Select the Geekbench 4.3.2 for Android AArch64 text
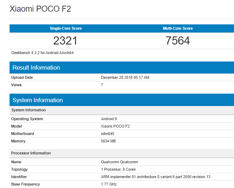234x188 pixels. pyautogui.click(x=42, y=53)
